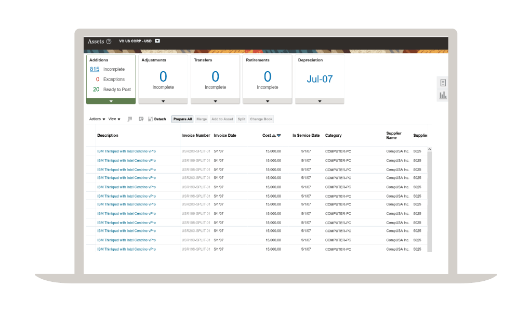Click the Prepare All button

tap(182, 119)
